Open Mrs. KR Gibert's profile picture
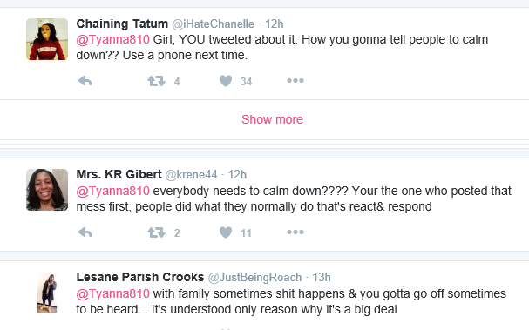529x330 pixels. click(47, 190)
